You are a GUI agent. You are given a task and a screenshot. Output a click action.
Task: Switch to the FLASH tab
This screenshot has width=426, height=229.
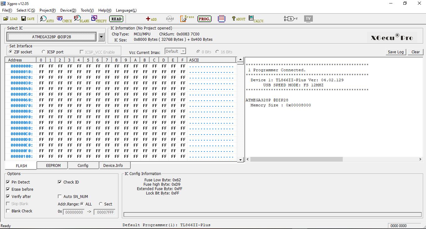tap(21, 166)
